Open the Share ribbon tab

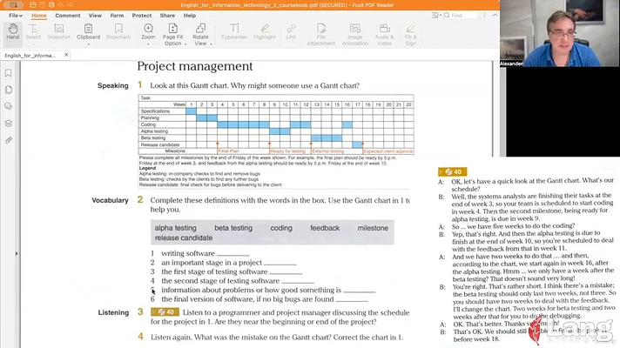tap(167, 16)
